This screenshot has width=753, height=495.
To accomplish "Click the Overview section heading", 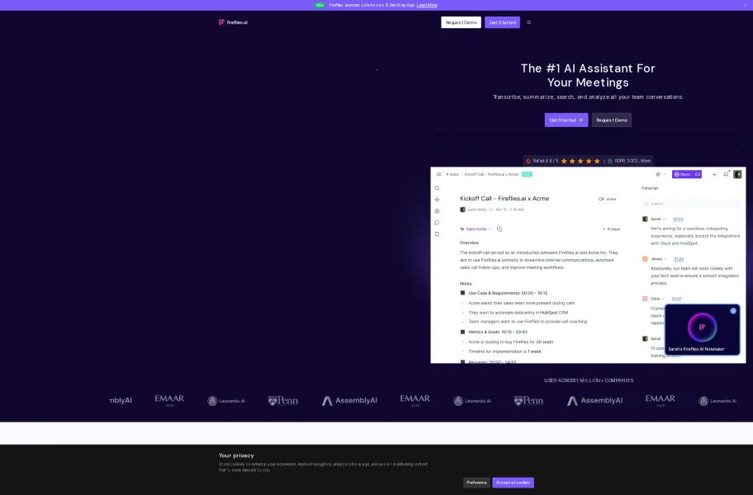I will (469, 243).
